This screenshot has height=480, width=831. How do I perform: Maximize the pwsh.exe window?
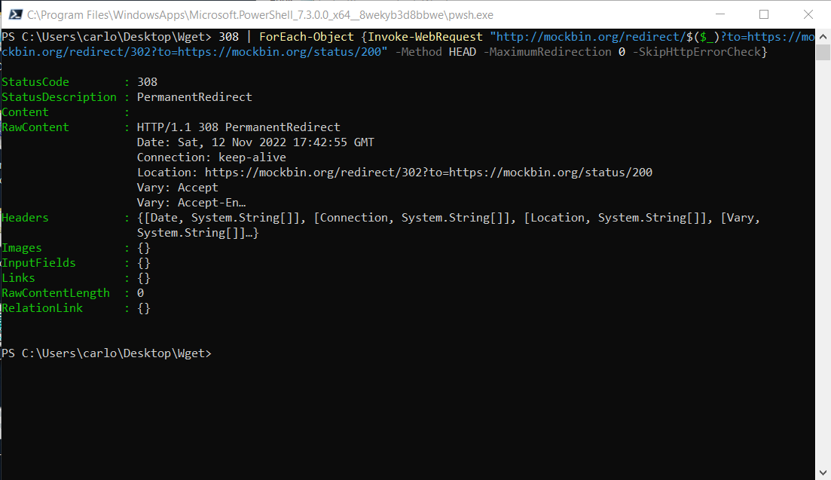[x=764, y=14]
